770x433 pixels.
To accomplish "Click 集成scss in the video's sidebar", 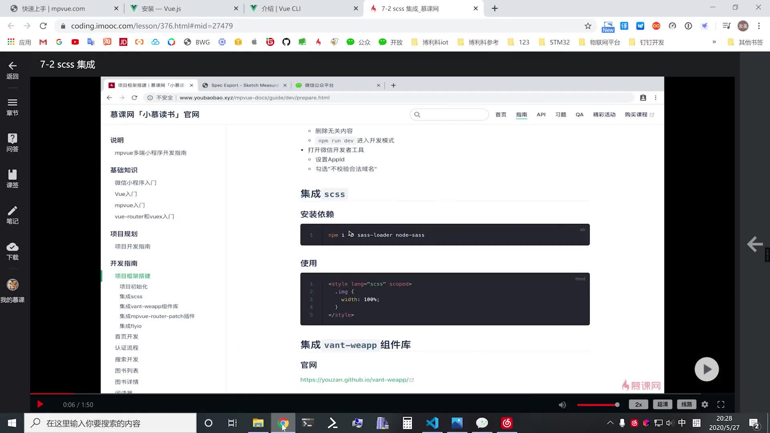I will pyautogui.click(x=131, y=296).
